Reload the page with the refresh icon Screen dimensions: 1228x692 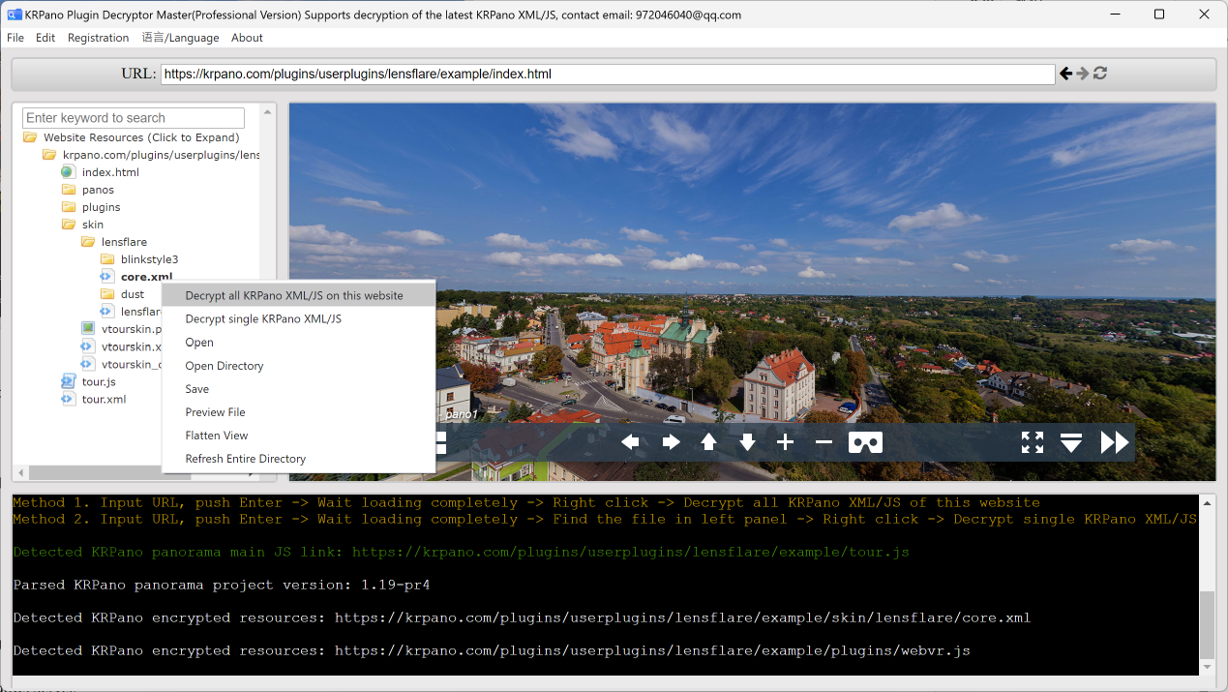(1099, 73)
